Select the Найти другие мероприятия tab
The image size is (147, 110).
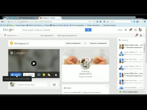tap(67, 35)
